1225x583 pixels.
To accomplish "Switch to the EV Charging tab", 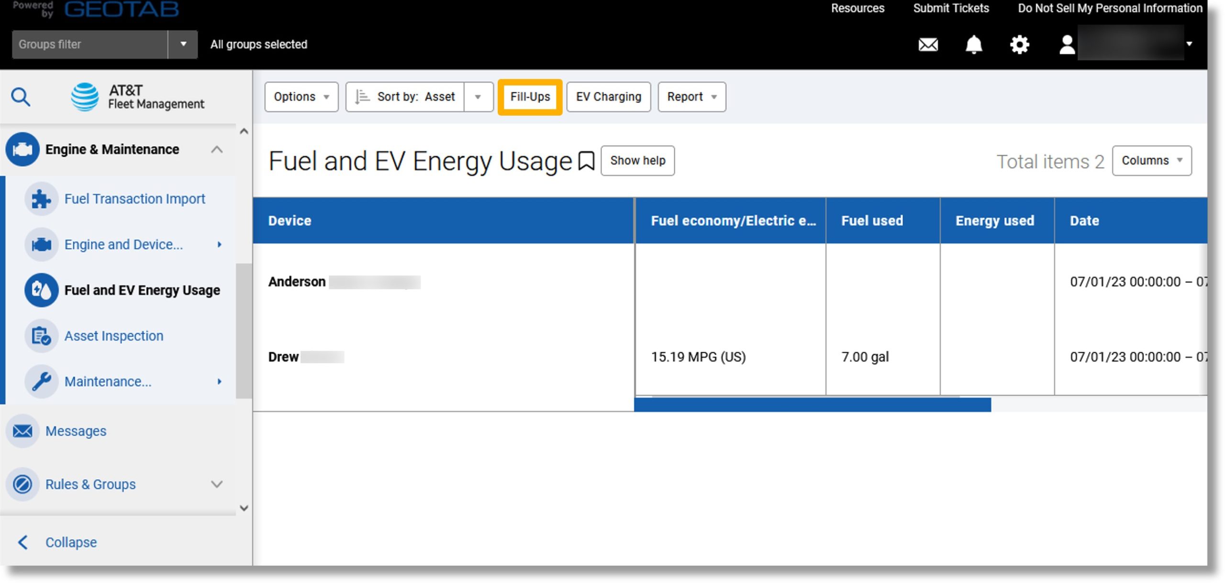I will tap(608, 96).
